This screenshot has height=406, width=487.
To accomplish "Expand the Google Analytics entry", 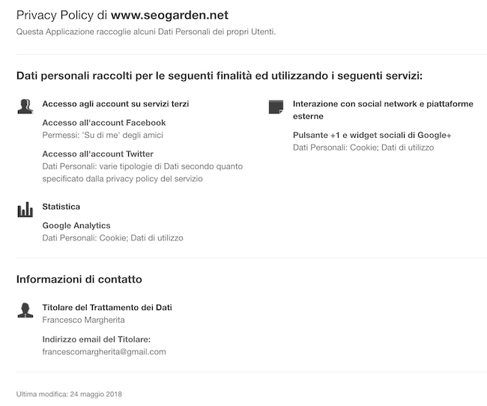I will tap(76, 225).
